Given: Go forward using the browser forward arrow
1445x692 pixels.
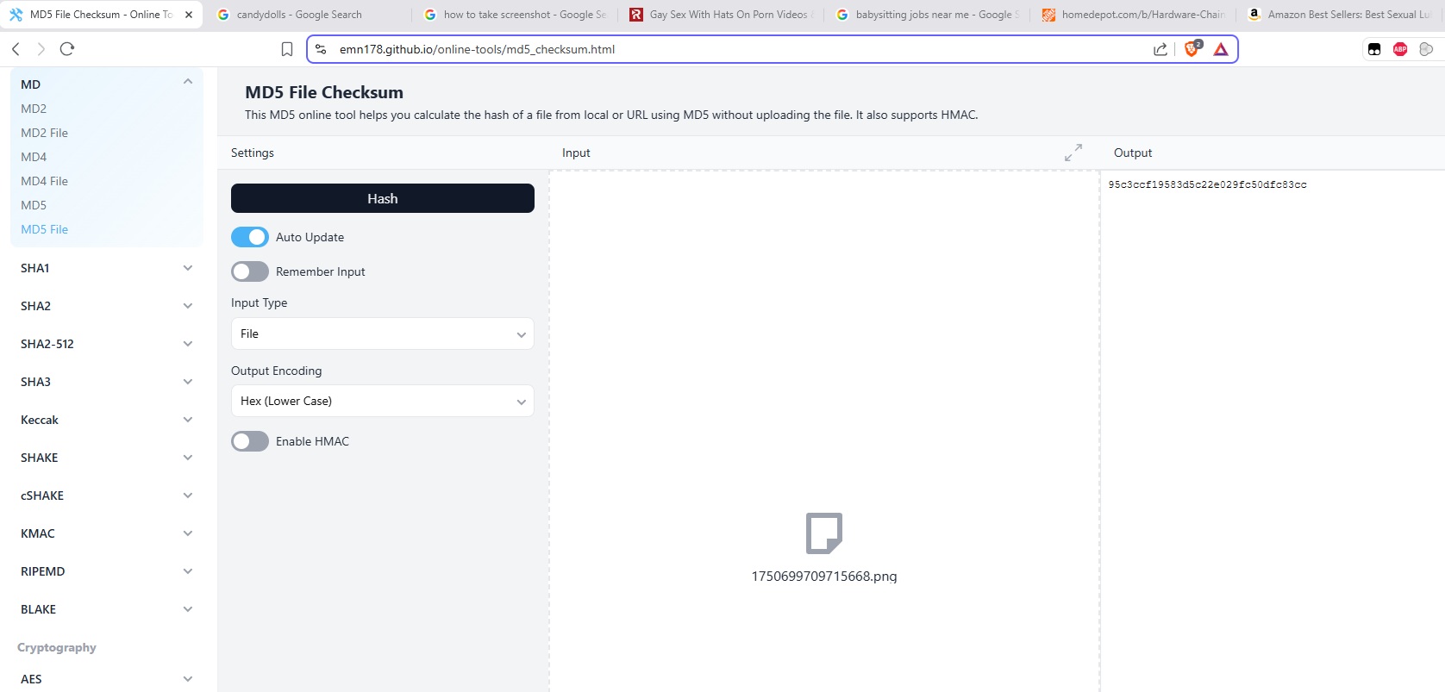Looking at the screenshot, I should pyautogui.click(x=41, y=49).
